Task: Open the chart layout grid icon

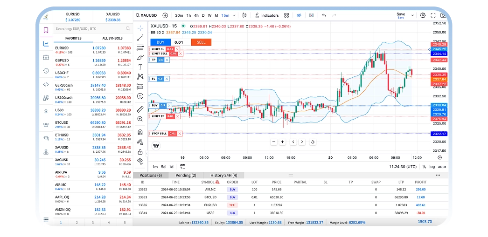Action: [286, 15]
